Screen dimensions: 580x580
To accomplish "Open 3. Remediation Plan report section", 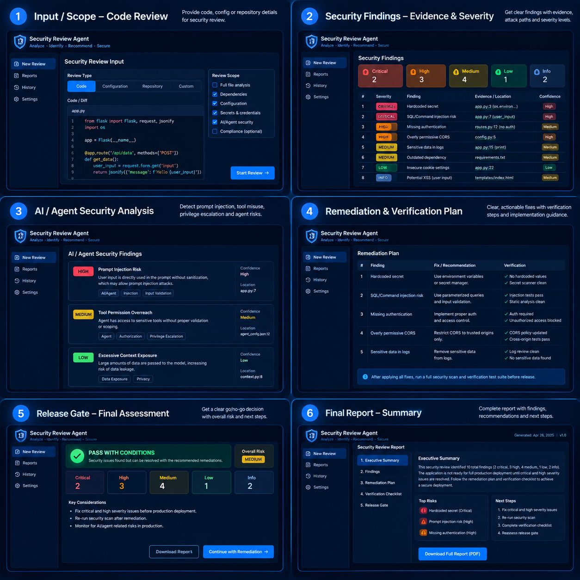I will 383,483.
